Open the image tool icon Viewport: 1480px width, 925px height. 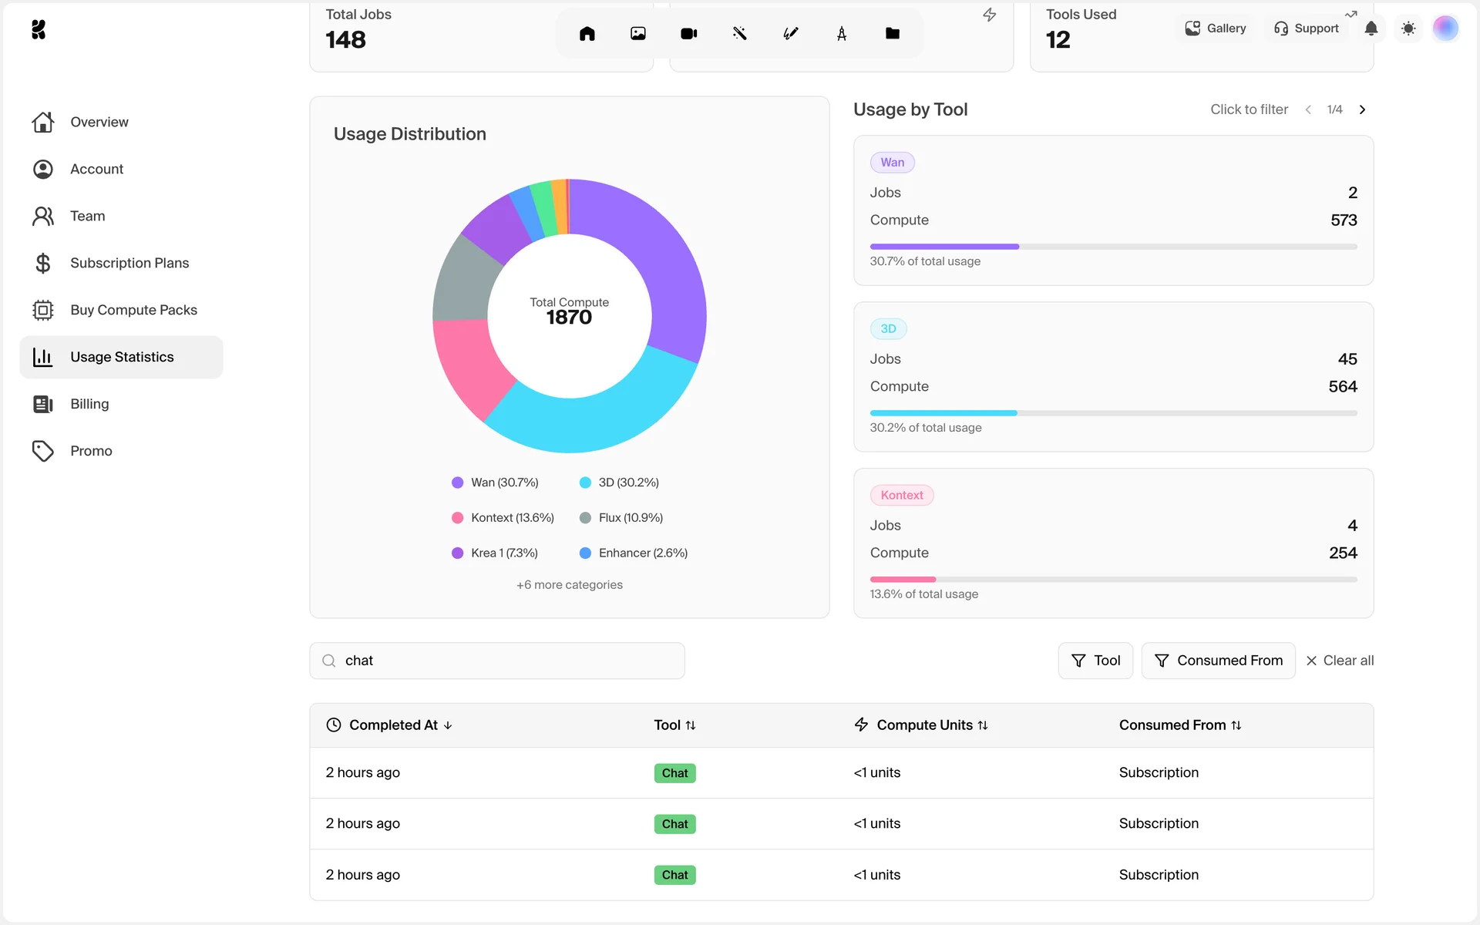[637, 33]
